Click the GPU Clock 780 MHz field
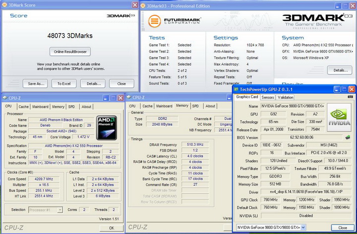The image size is (357, 234). pyautogui.click(x=271, y=200)
